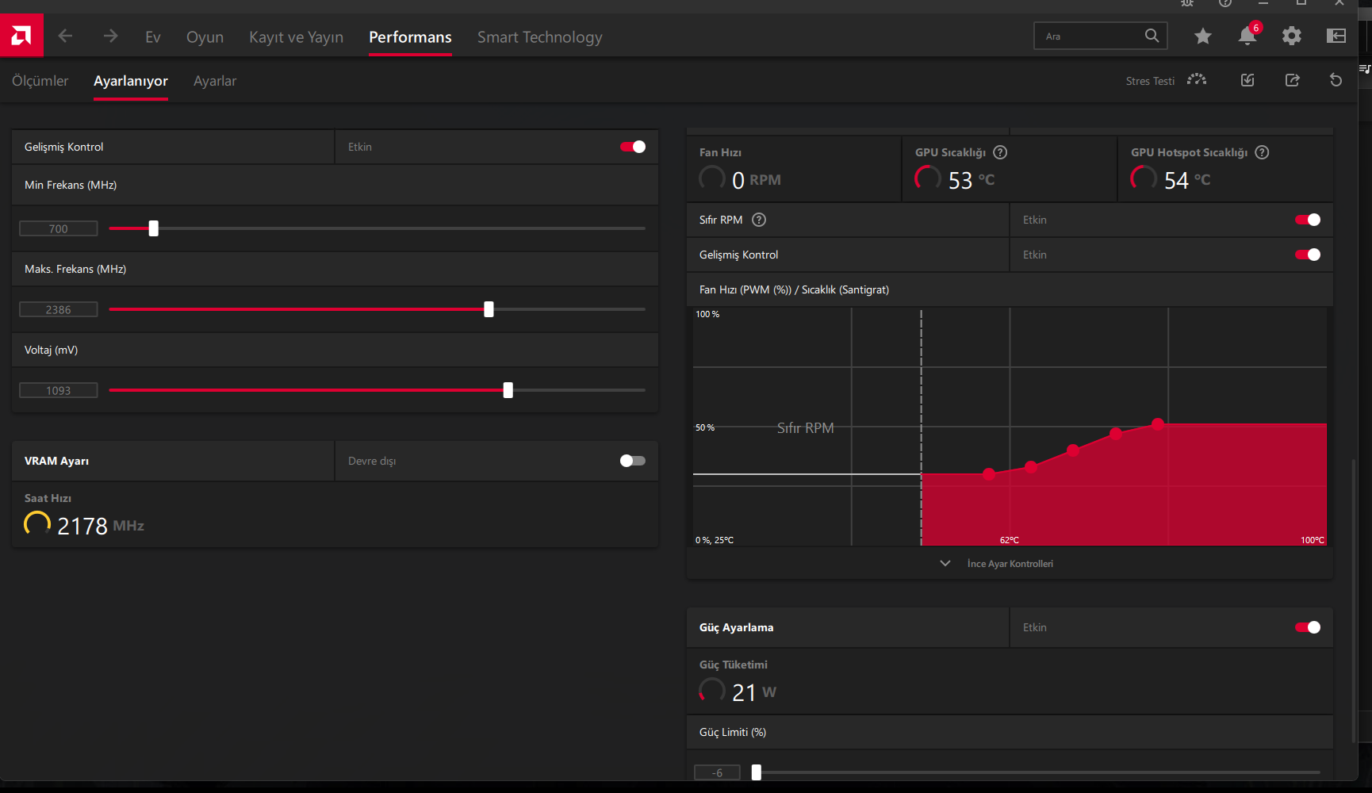This screenshot has width=1372, height=793.
Task: Click the 54 °C hotspot temperature reading
Action: 1187,180
